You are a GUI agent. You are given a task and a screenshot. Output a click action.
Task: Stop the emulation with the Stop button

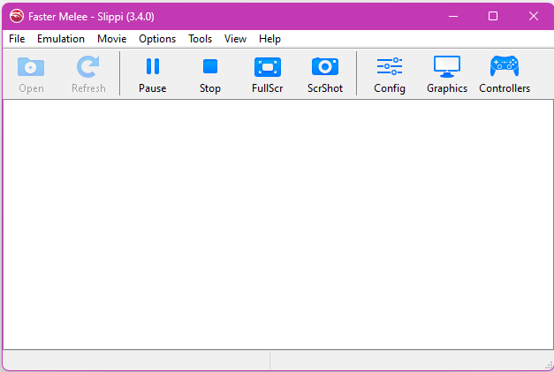pyautogui.click(x=209, y=67)
